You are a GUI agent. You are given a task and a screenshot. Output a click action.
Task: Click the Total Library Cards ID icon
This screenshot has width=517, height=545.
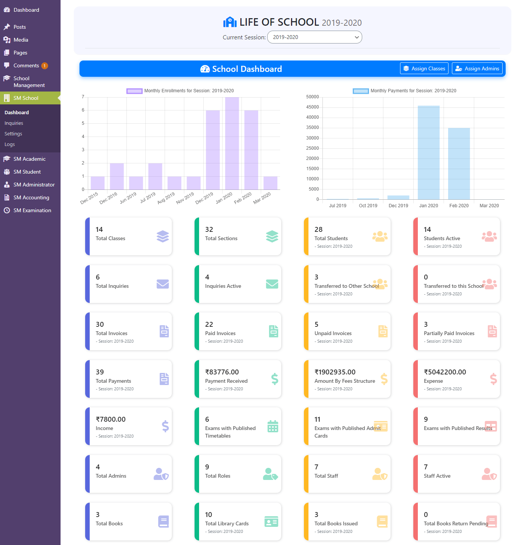pos(271,522)
